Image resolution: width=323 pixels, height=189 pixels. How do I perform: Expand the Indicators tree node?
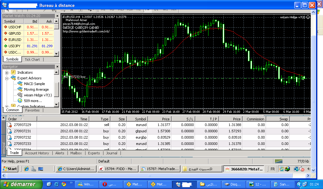(7, 73)
